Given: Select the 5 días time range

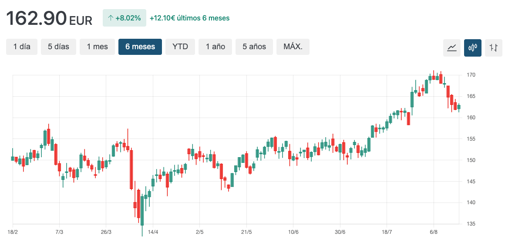Looking at the screenshot, I should pos(59,47).
